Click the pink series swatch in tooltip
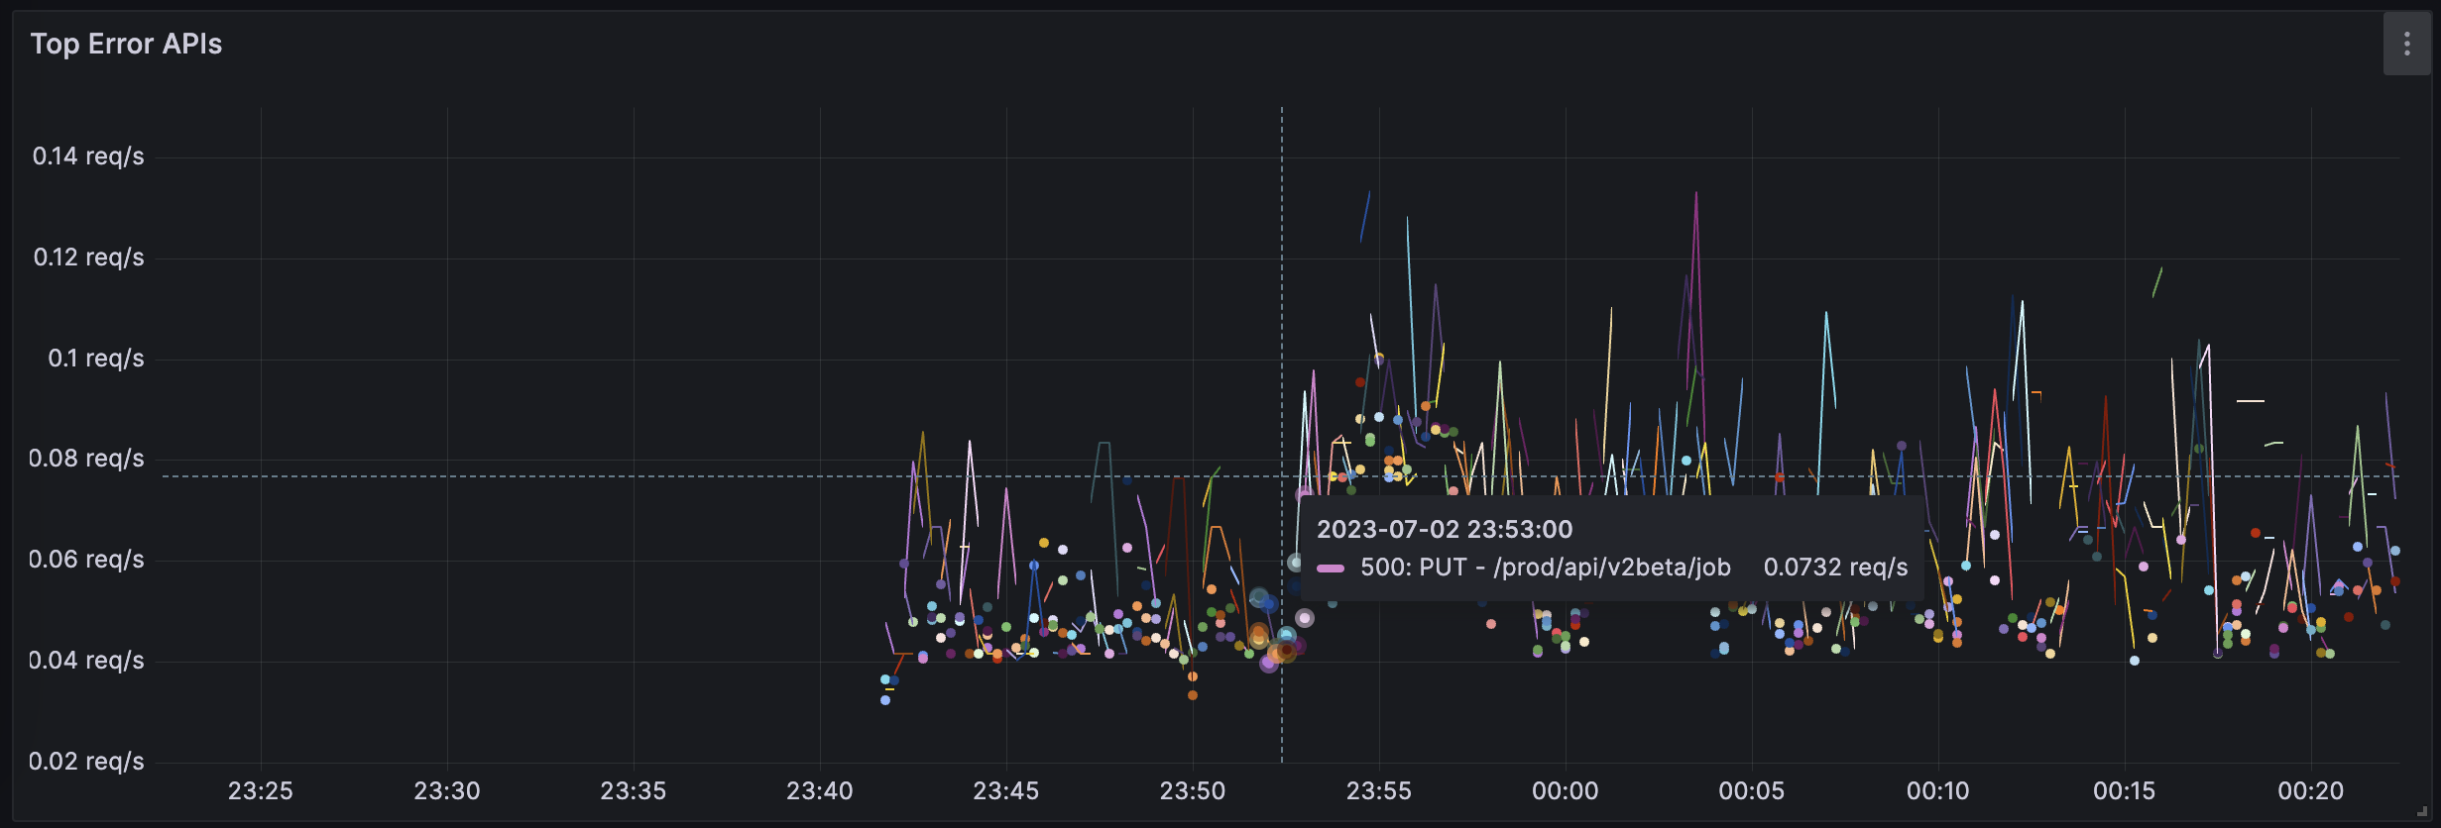Viewport: 2441px width, 828px height. coord(1331,569)
